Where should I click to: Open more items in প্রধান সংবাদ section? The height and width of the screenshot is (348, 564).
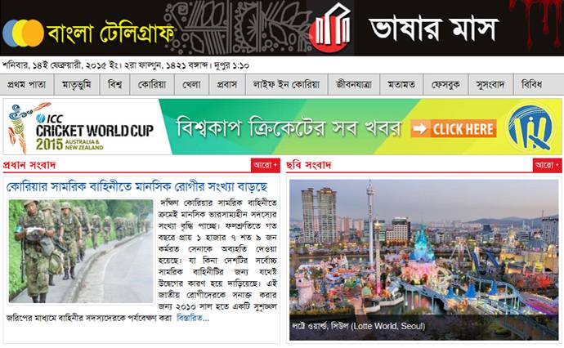[x=265, y=165]
